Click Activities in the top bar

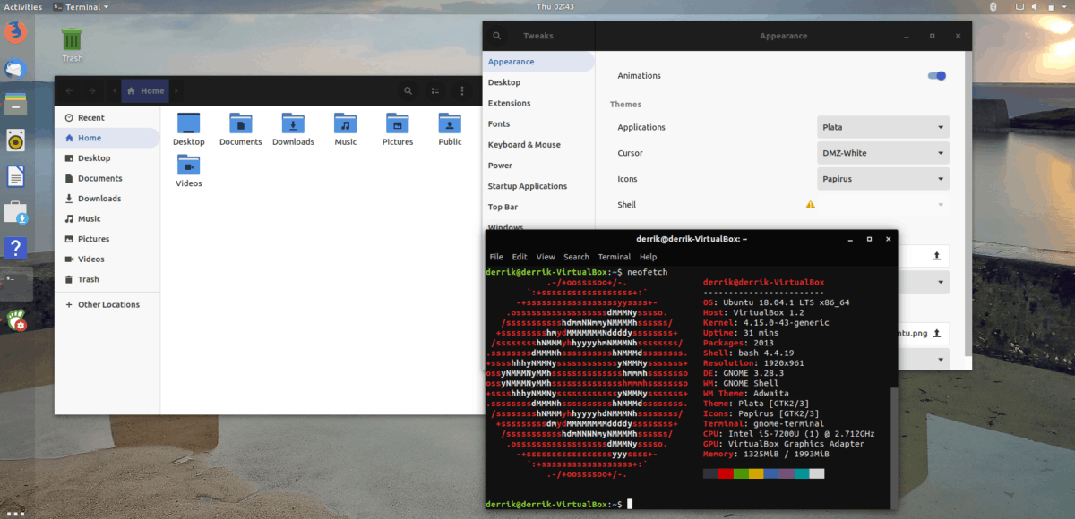pos(23,6)
